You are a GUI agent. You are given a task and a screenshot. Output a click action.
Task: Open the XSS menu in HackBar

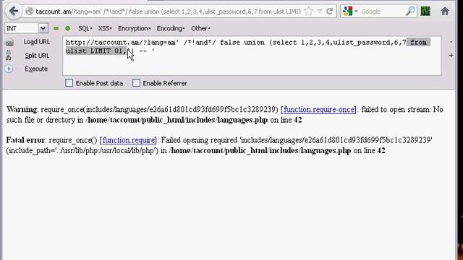click(x=105, y=28)
